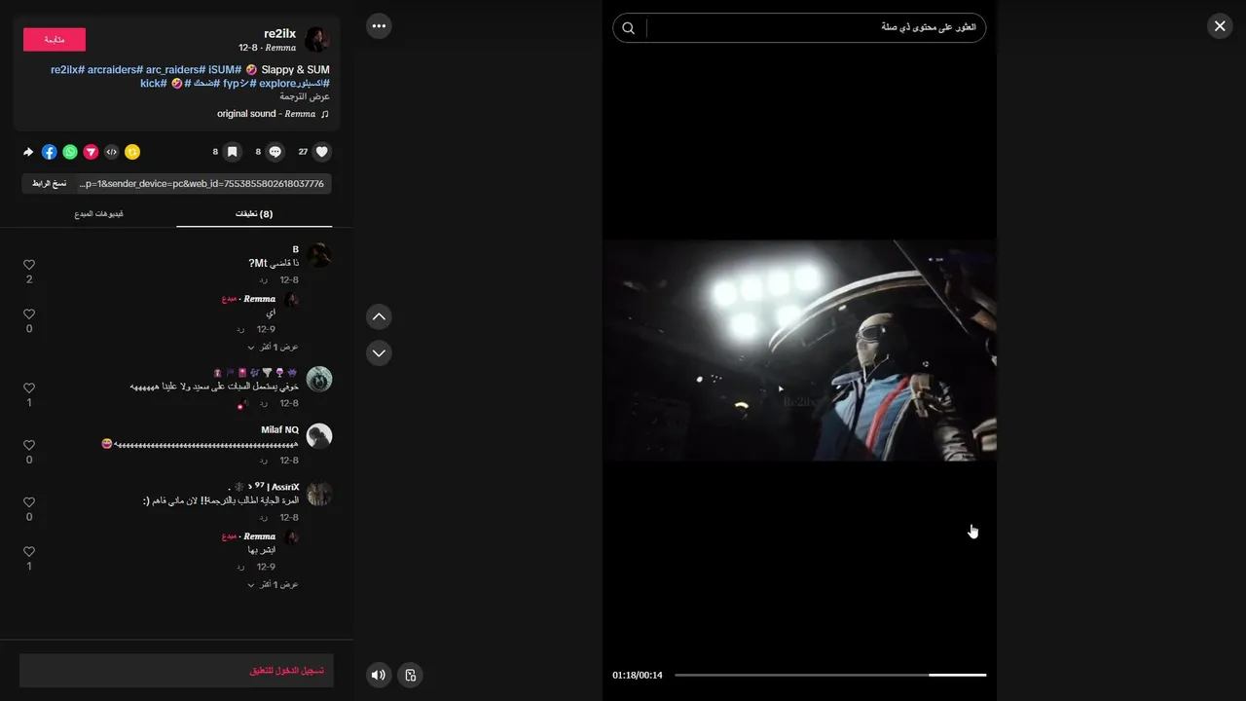Reply to B's comment with رد
Viewport: 1246px width, 701px height.
click(264, 280)
